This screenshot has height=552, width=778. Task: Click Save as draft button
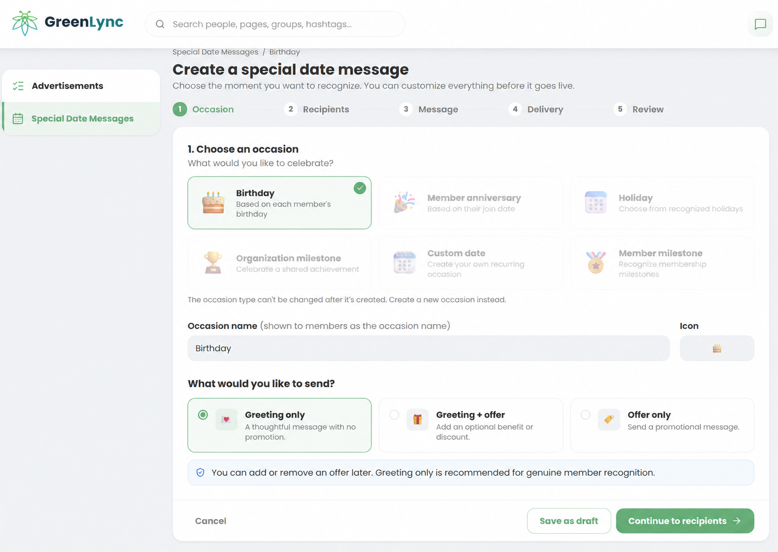tap(569, 521)
